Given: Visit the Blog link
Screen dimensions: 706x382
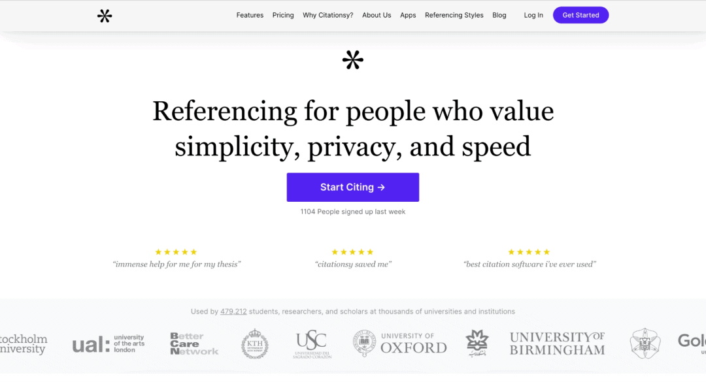Looking at the screenshot, I should tap(499, 15).
